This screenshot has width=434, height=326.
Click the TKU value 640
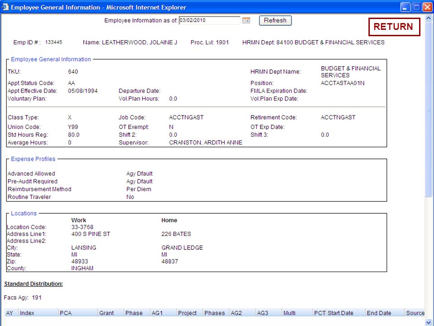point(73,72)
